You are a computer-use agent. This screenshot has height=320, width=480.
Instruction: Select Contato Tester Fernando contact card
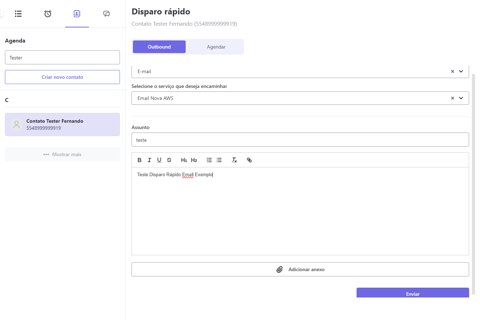(x=62, y=124)
